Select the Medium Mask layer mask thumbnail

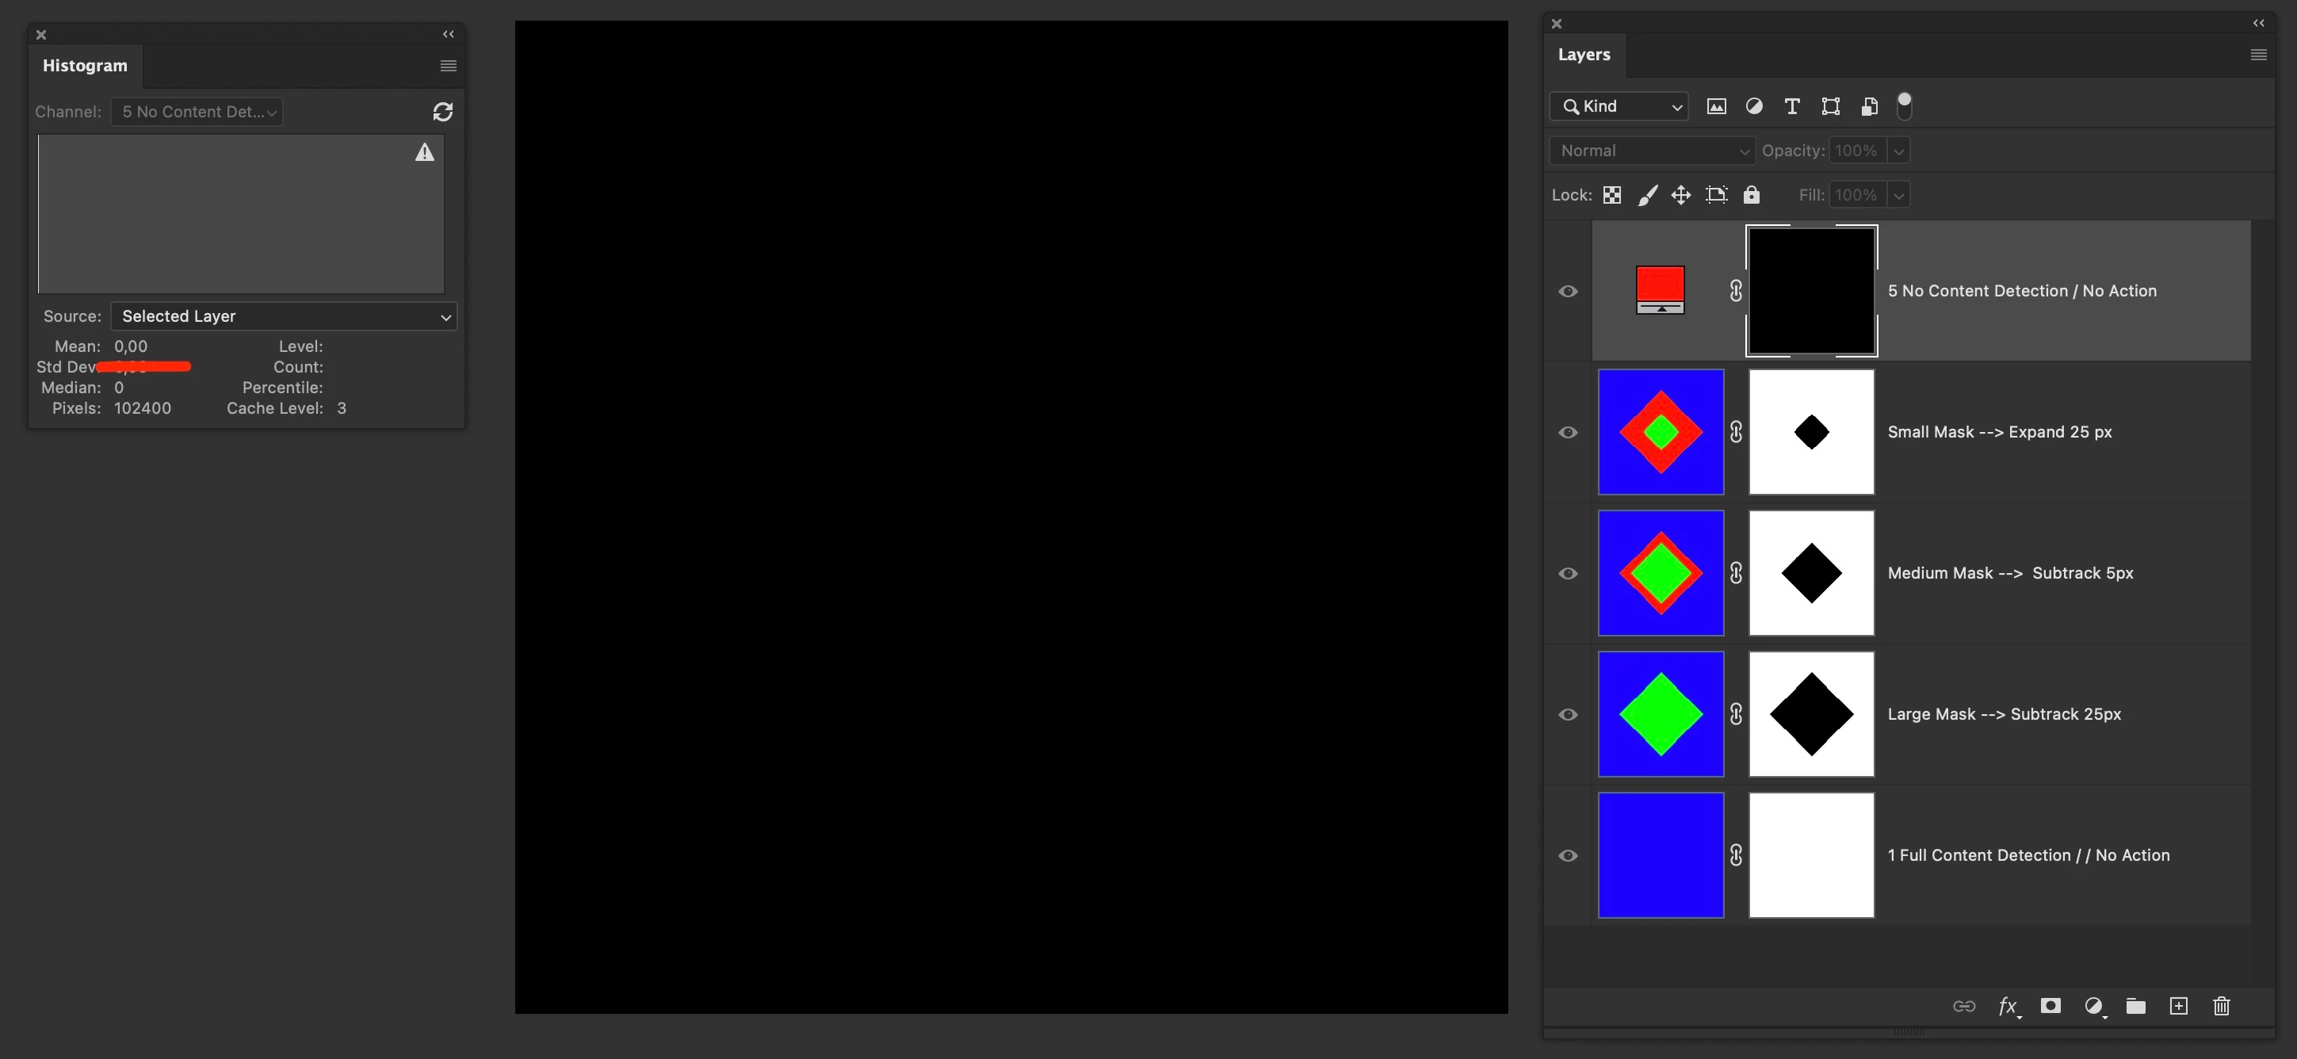tap(1811, 573)
